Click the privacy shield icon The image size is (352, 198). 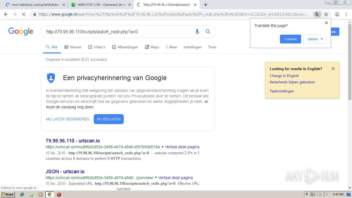51,78
